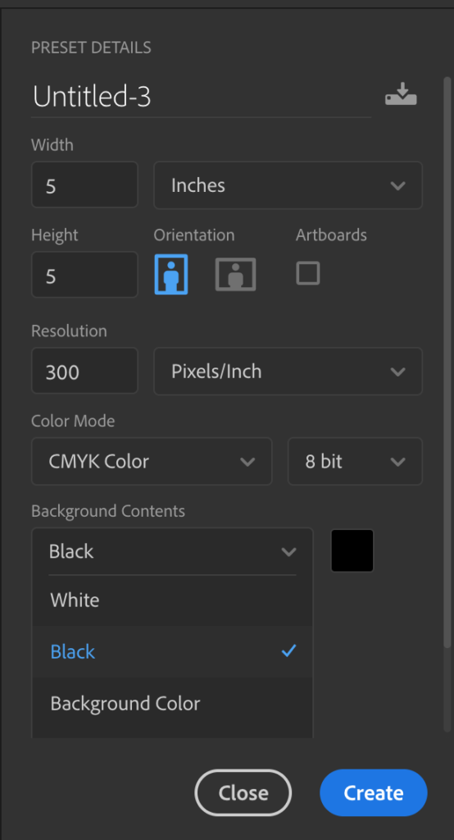Select landscape orientation icon
Image resolution: width=454 pixels, height=840 pixels.
235,274
